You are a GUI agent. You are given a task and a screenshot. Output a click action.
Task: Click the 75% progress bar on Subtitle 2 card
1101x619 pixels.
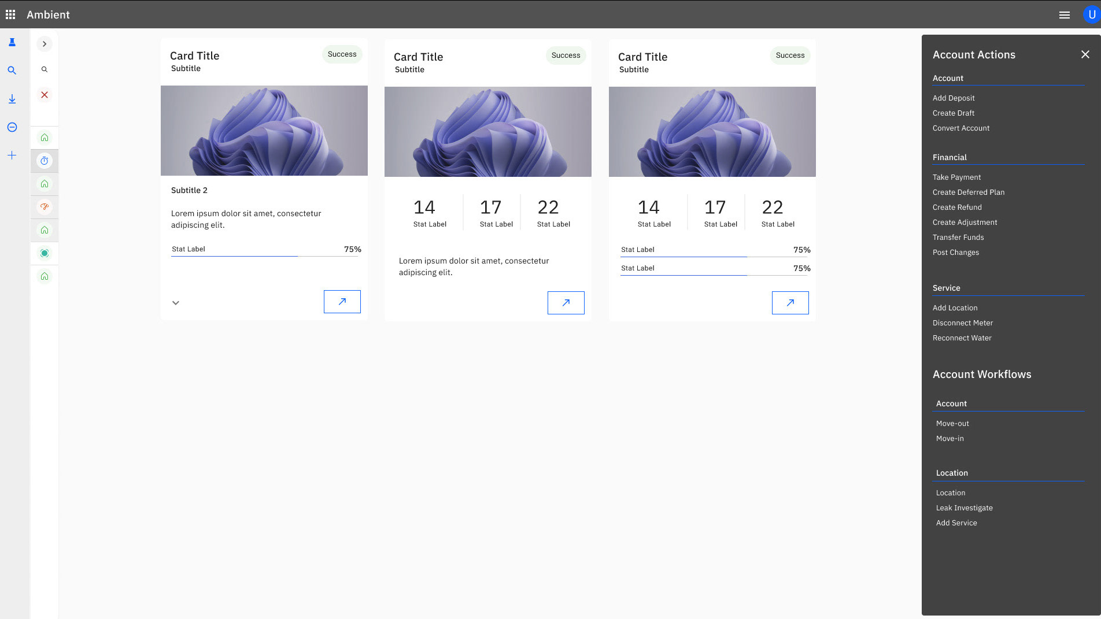[x=265, y=256]
